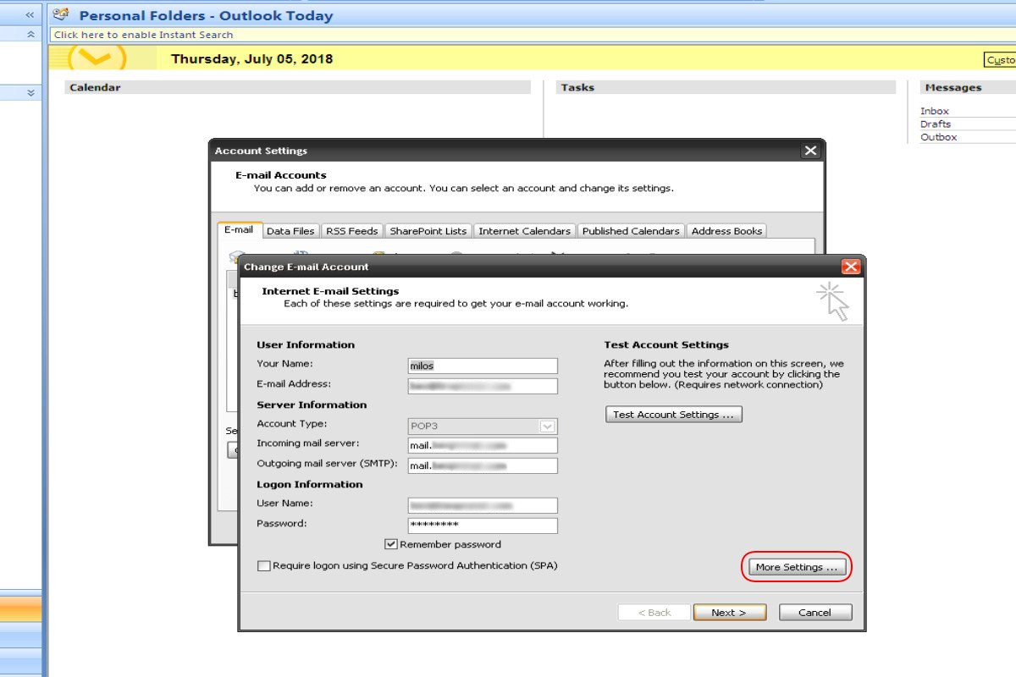Viewport: 1016px width, 677px height.
Task: Open the Drafts link under Messages
Action: click(936, 124)
